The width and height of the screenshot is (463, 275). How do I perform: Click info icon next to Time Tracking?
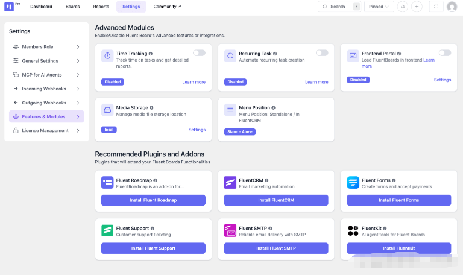151,54
